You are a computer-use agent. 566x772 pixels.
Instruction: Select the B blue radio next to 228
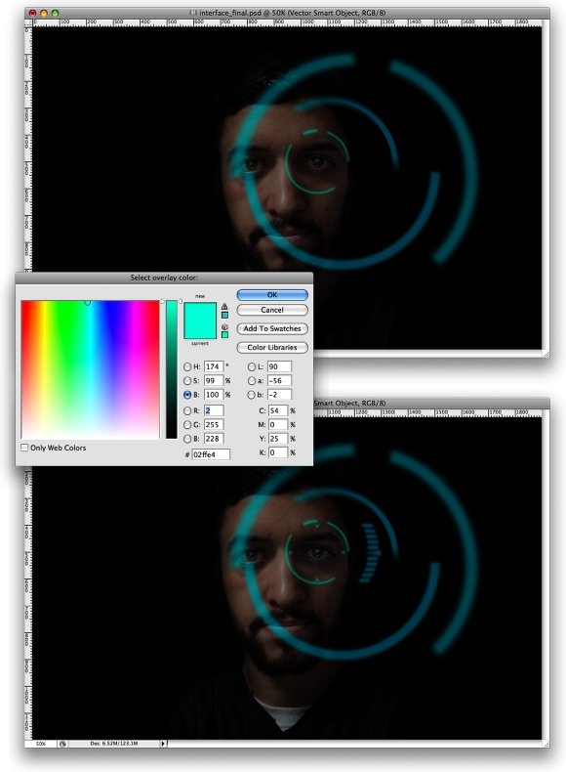pos(187,438)
